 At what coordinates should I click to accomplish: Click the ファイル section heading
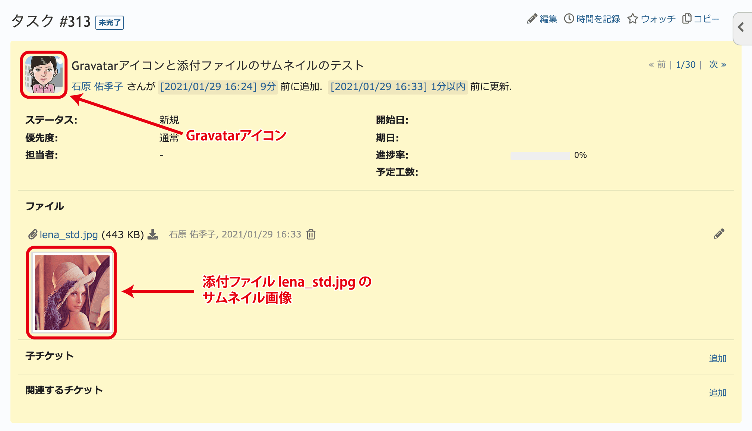pyautogui.click(x=45, y=206)
